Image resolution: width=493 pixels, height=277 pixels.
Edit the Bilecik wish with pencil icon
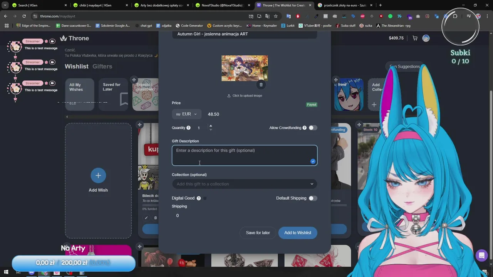tap(146, 218)
